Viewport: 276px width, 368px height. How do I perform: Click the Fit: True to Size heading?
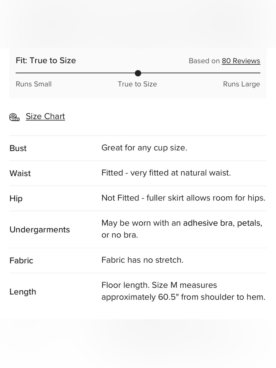click(x=46, y=60)
